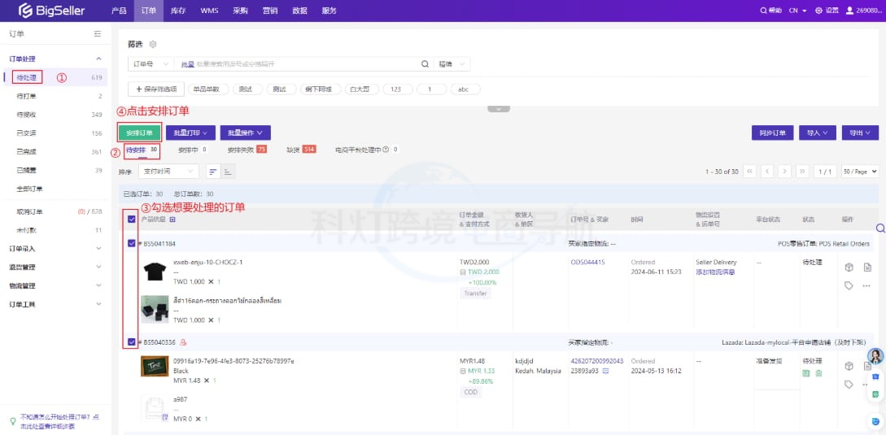The image size is (886, 435).
Task: Open the 库存 top menu
Action: coord(177,11)
